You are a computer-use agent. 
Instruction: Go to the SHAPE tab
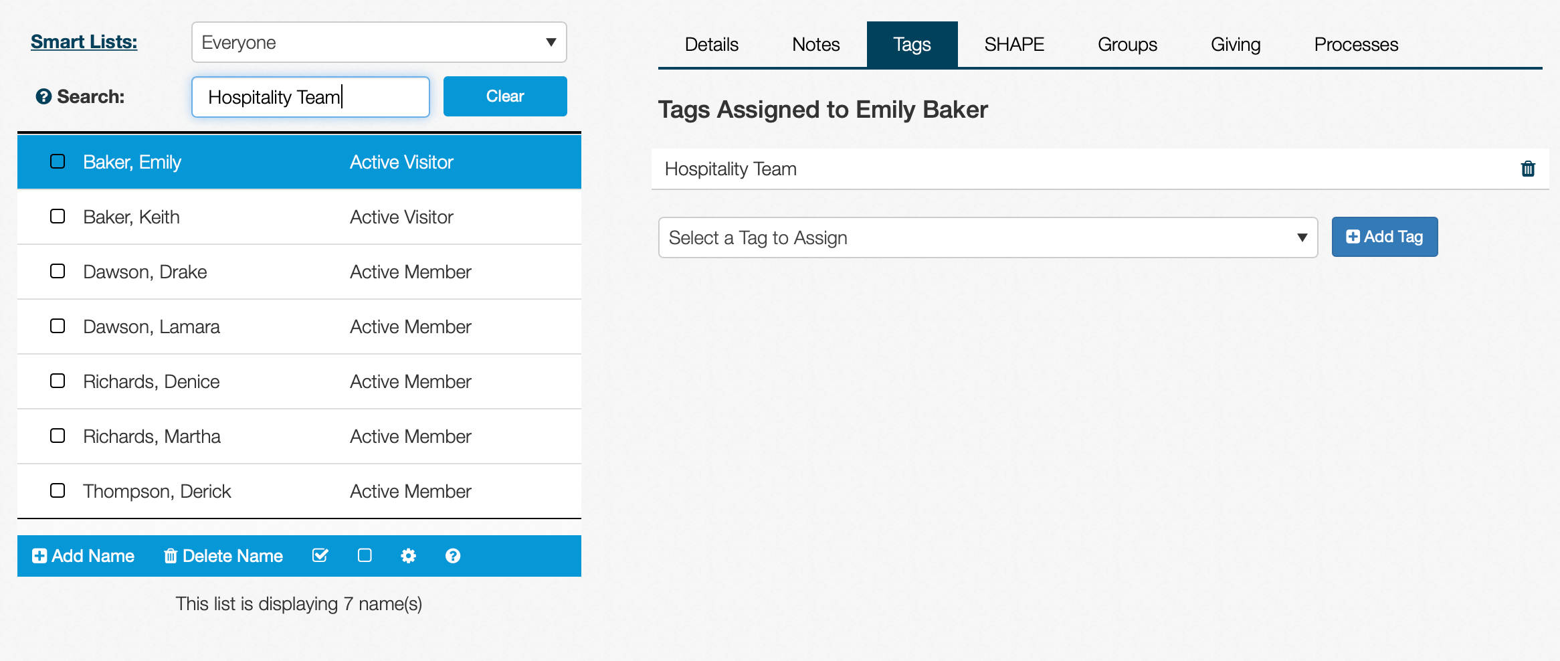pos(1013,45)
